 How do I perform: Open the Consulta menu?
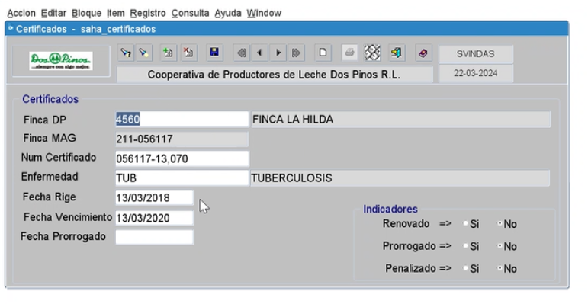190,13
